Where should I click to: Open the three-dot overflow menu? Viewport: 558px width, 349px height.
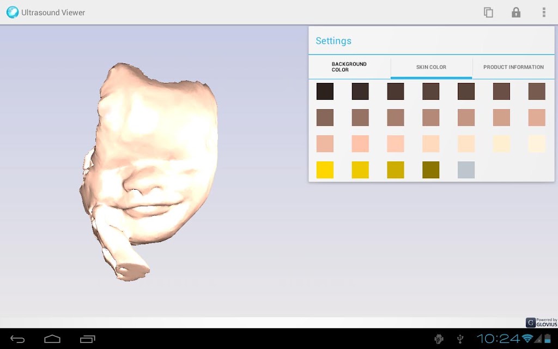pyautogui.click(x=544, y=13)
